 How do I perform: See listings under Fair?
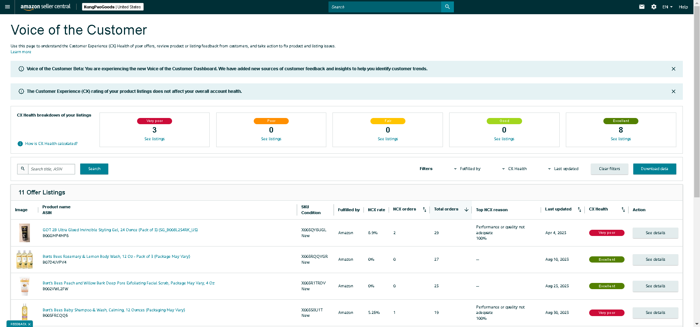(388, 139)
